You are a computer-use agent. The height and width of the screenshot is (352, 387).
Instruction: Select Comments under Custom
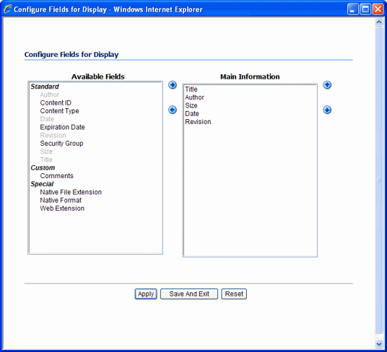(57, 176)
